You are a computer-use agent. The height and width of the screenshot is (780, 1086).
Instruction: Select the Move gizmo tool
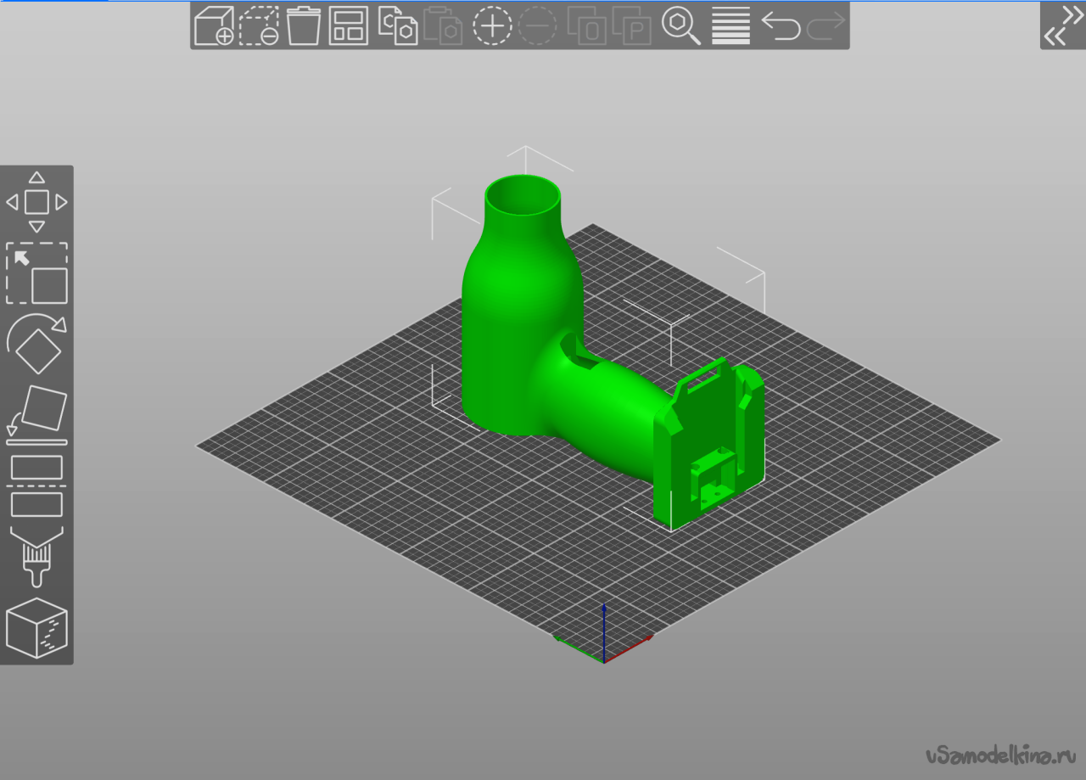[36, 202]
